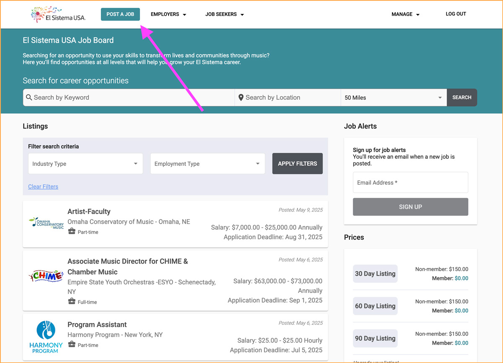Click the Posted: May 9, 2025 date
This screenshot has width=503, height=363.
(301, 210)
